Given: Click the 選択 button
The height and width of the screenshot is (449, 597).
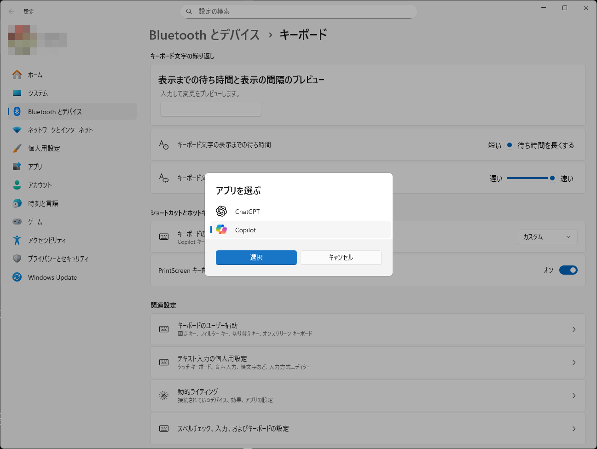Looking at the screenshot, I should pos(256,258).
